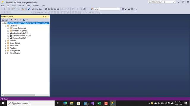Open the Windows Start menu
The image size is (190, 106).
pos(3,103)
